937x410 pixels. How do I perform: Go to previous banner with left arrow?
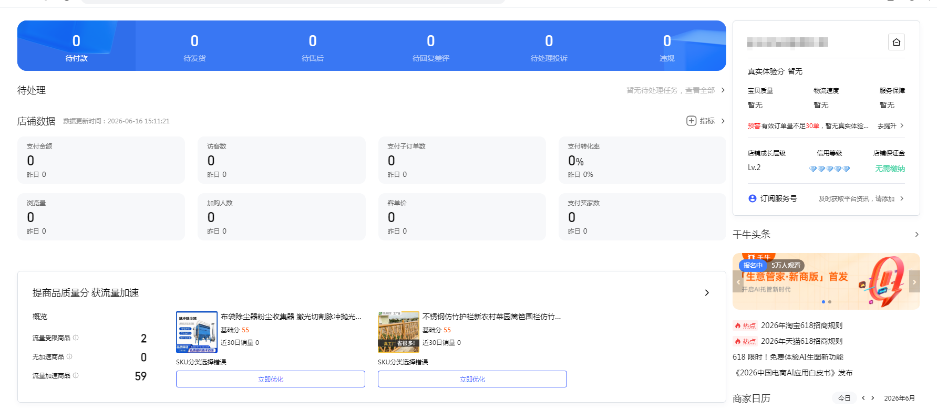click(x=738, y=281)
